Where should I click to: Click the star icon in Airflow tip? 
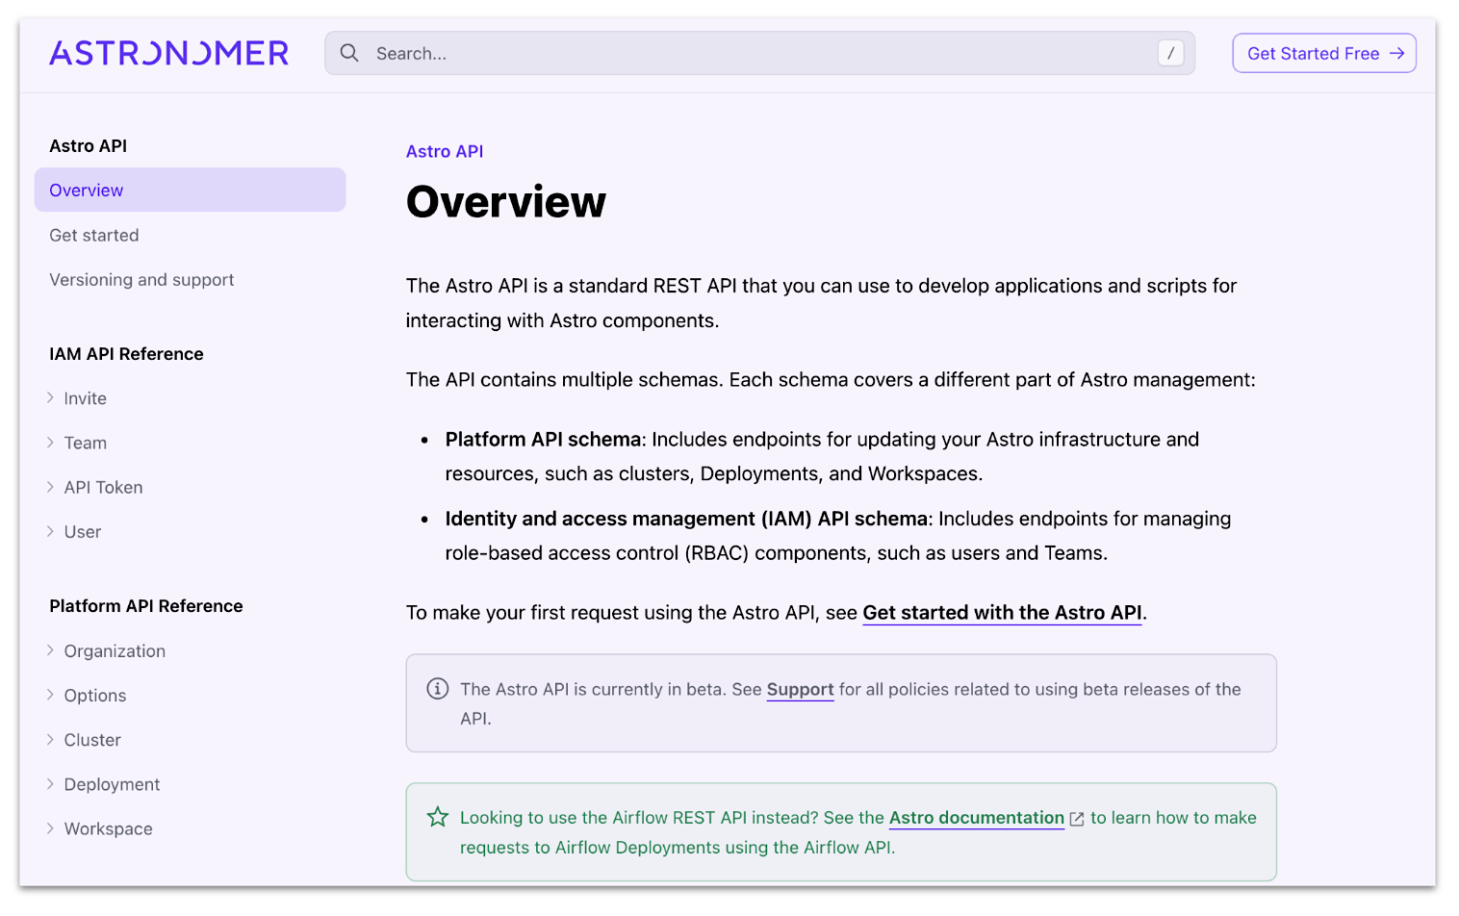coord(438,817)
